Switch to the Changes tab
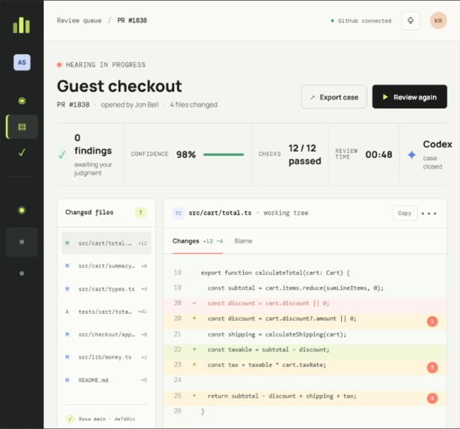This screenshot has height=429, width=460. tap(197, 241)
